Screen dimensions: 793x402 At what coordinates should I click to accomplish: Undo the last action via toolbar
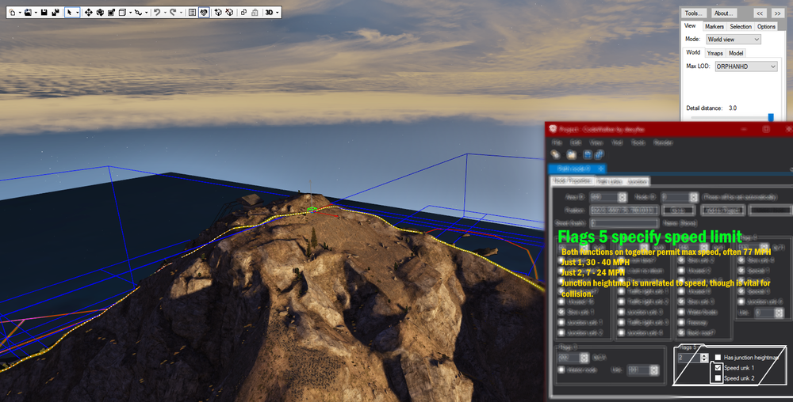(157, 13)
